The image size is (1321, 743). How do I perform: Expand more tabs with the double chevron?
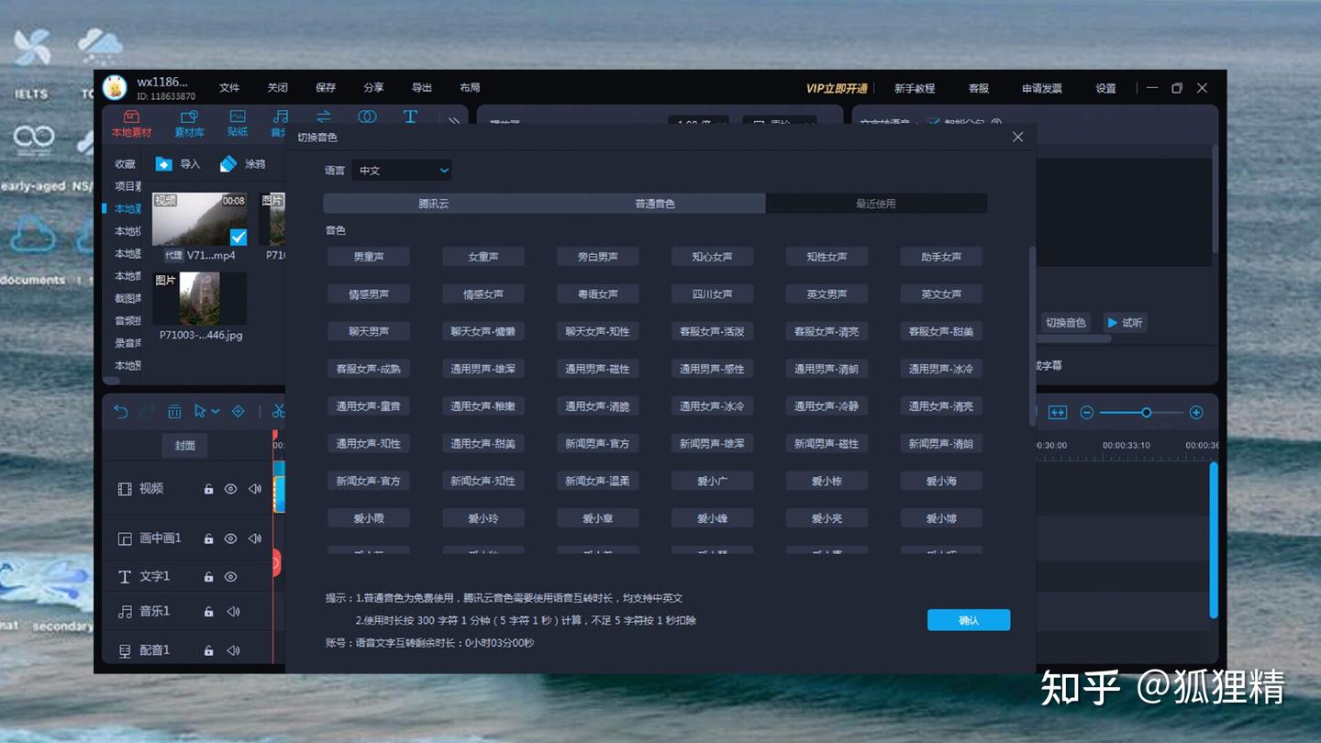pos(453,121)
